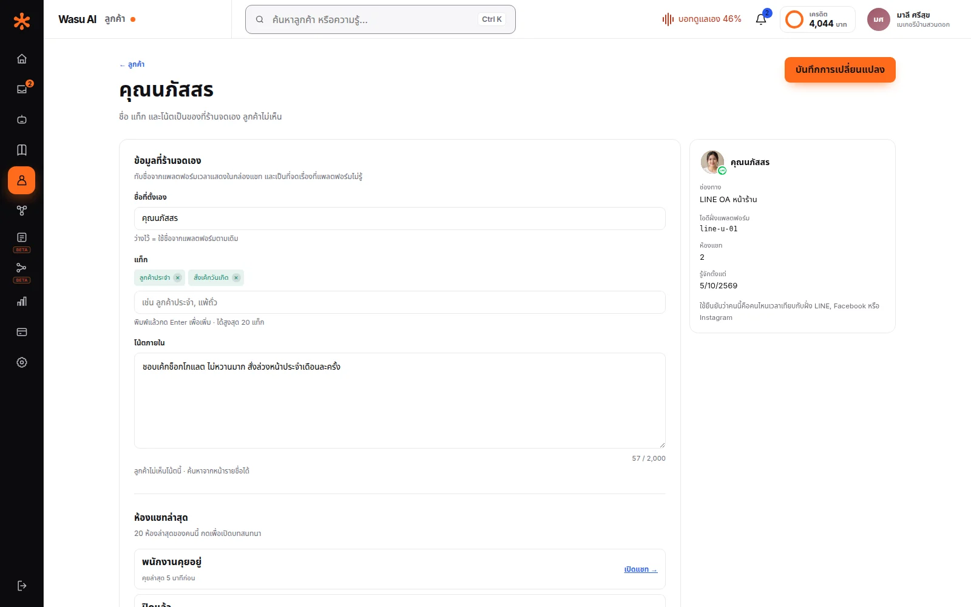Open the billing card icon in the sidebar

(22, 332)
